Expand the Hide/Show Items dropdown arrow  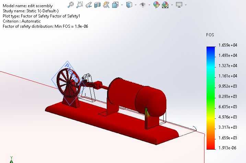coord(149,5)
